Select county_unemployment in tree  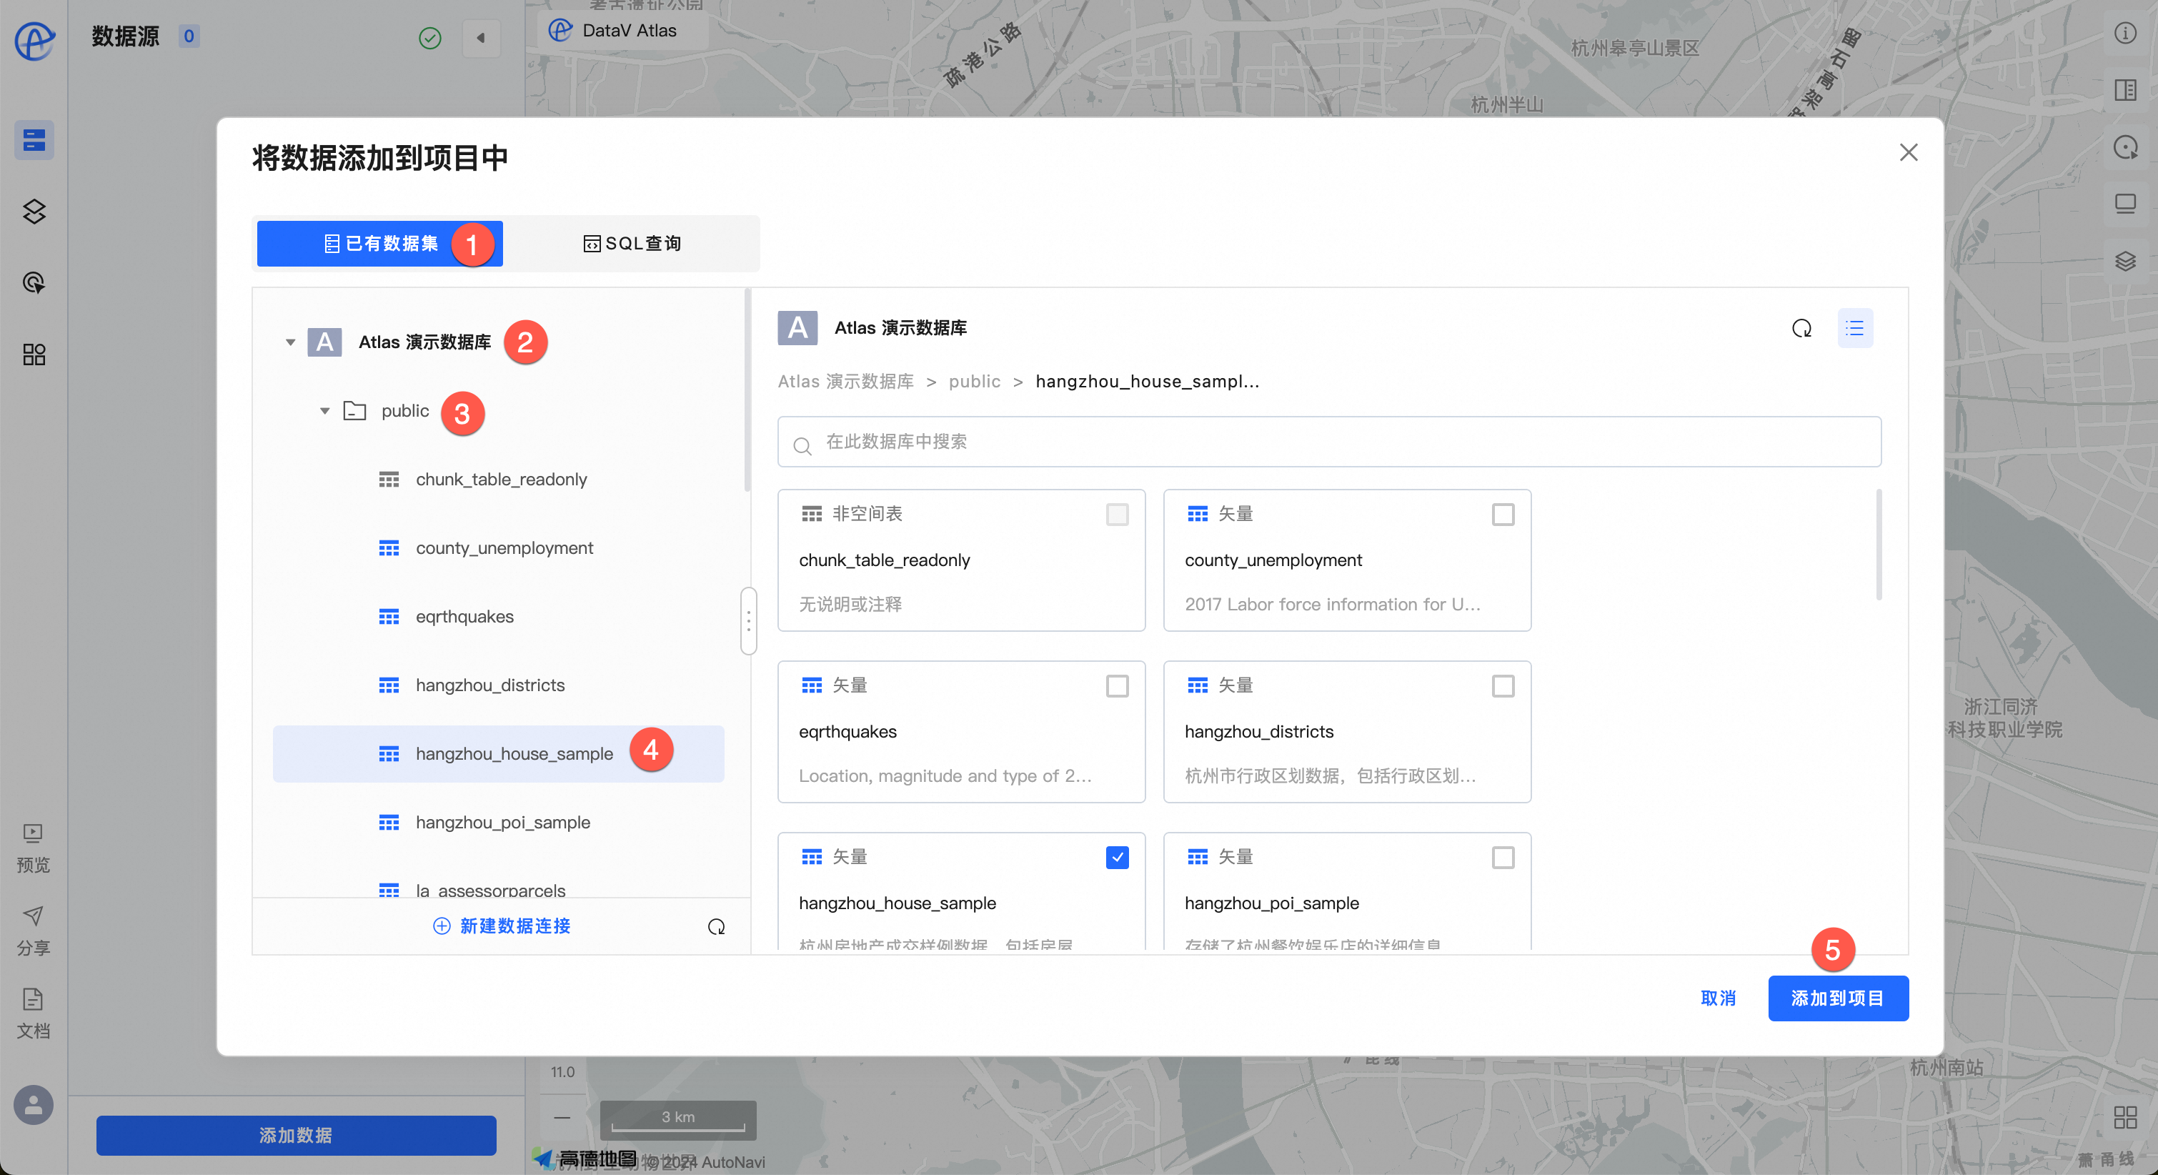coord(499,548)
